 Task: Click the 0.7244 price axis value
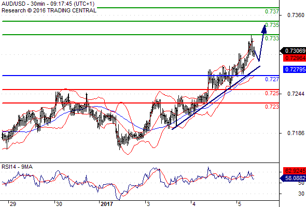click(x=296, y=94)
